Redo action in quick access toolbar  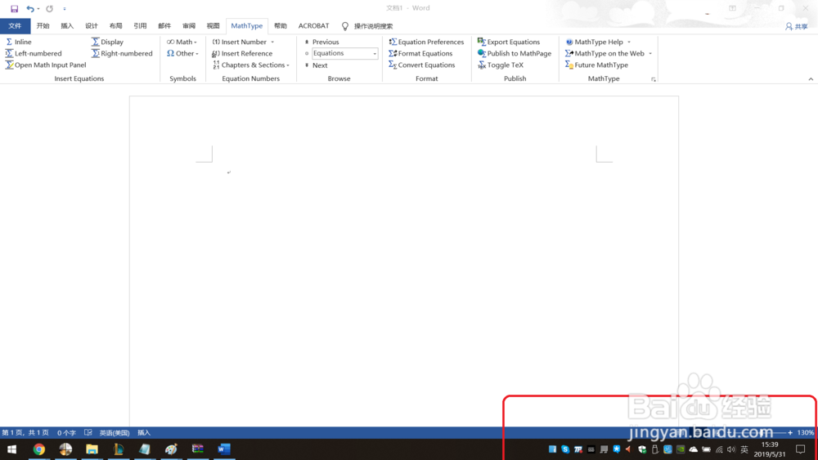50,8
